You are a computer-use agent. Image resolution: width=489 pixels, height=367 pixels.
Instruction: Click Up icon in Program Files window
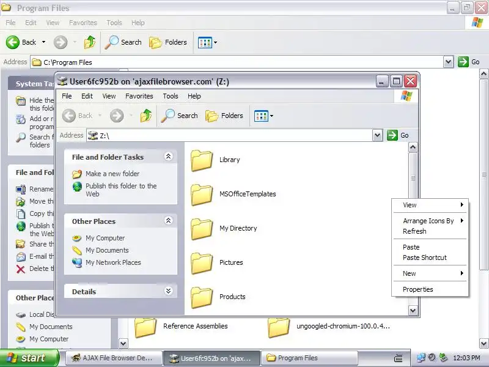pyautogui.click(x=90, y=42)
